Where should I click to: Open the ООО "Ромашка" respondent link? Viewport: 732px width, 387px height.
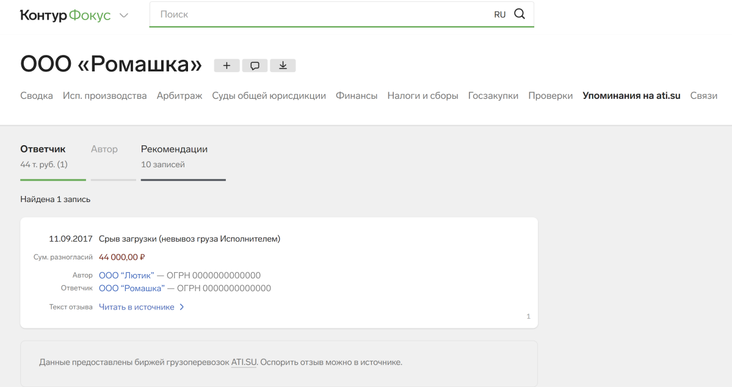(132, 289)
